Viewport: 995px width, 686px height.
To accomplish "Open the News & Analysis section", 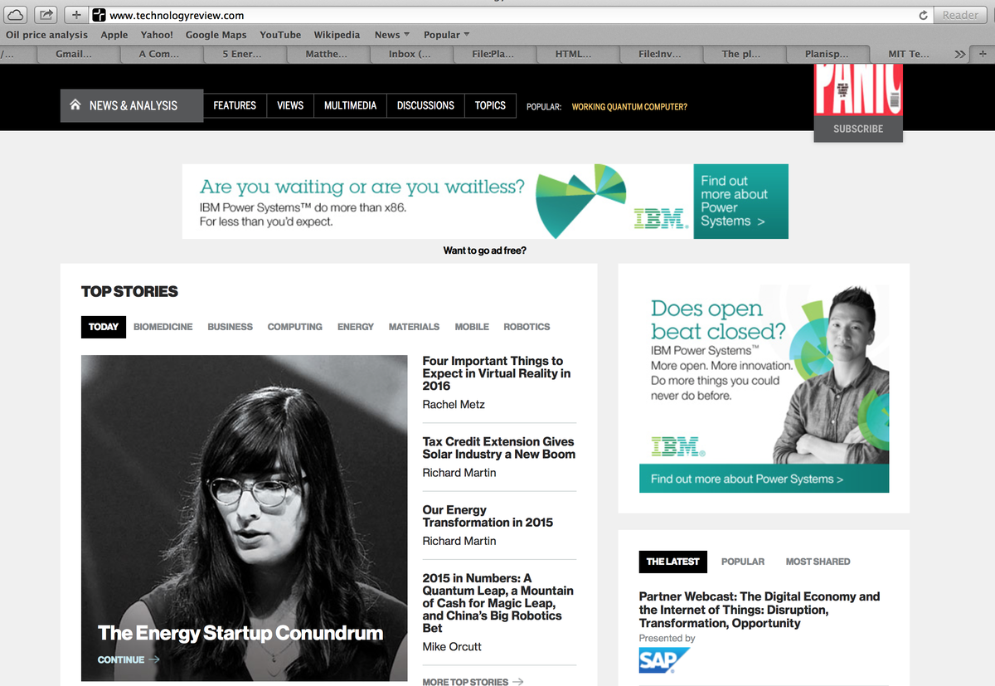I will [x=132, y=105].
